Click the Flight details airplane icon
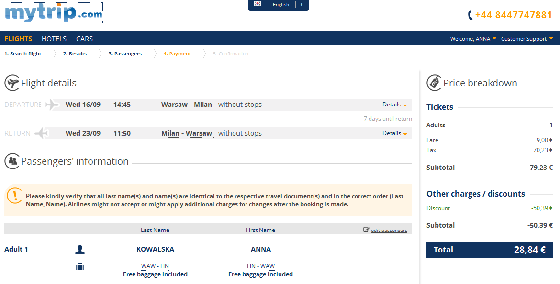This screenshot has height=284, width=560. pyautogui.click(x=12, y=83)
